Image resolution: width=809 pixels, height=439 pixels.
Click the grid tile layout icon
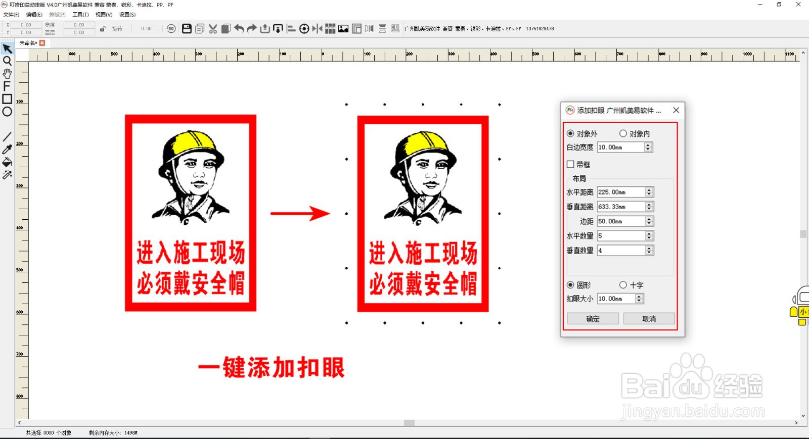click(x=330, y=29)
